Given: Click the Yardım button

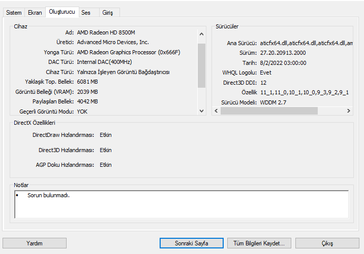Looking at the screenshot, I should click(35, 243).
